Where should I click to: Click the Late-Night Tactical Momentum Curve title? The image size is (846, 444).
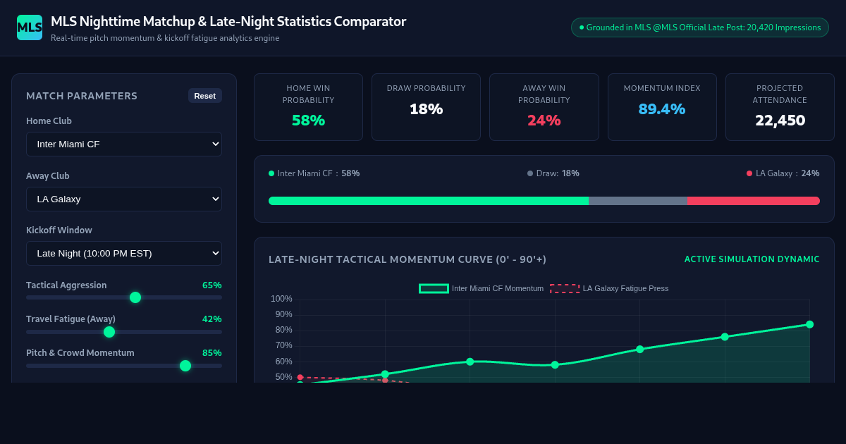pyautogui.click(x=407, y=259)
